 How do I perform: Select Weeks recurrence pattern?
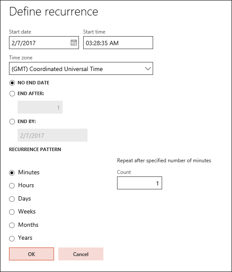(x=12, y=212)
